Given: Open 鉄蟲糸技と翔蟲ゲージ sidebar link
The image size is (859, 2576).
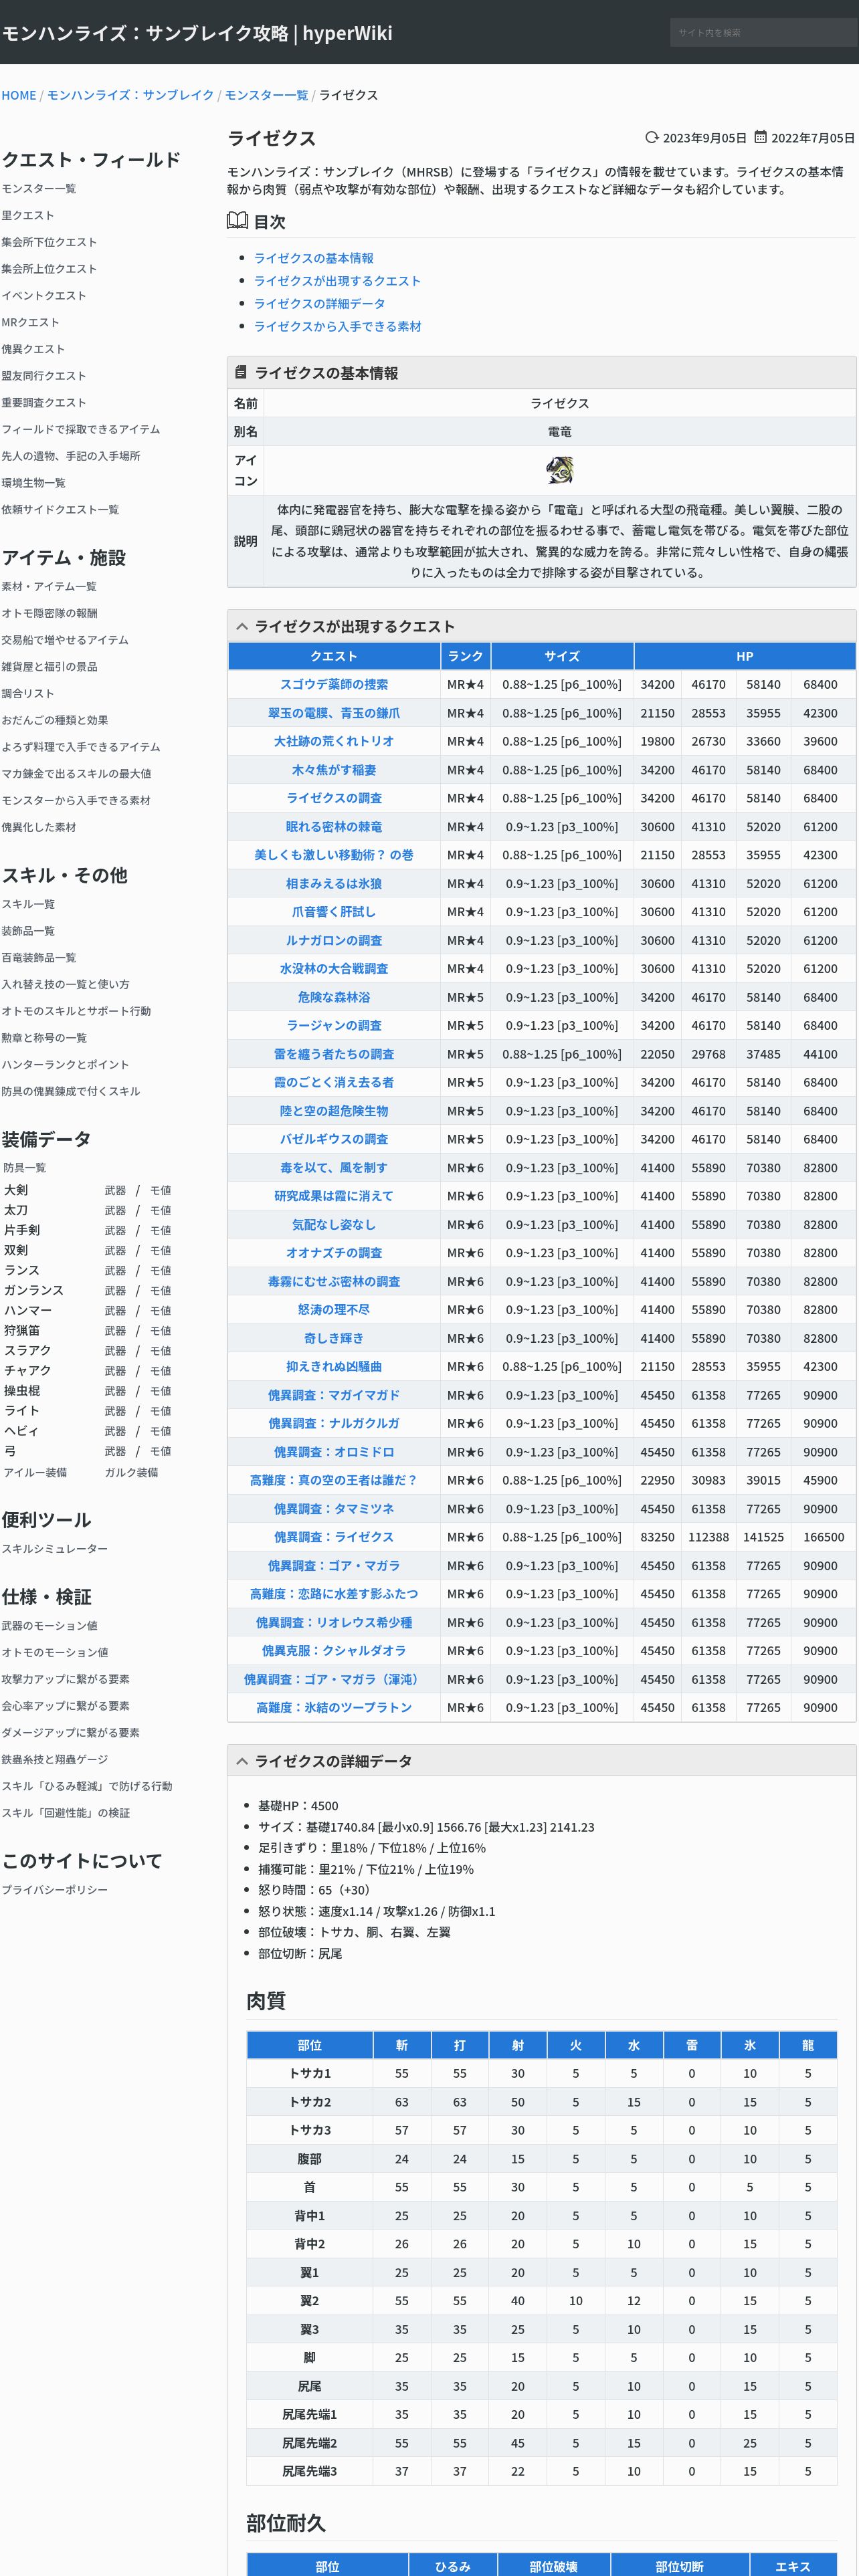Looking at the screenshot, I should (55, 1760).
